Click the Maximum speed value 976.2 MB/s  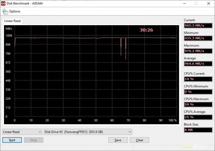(198, 51)
